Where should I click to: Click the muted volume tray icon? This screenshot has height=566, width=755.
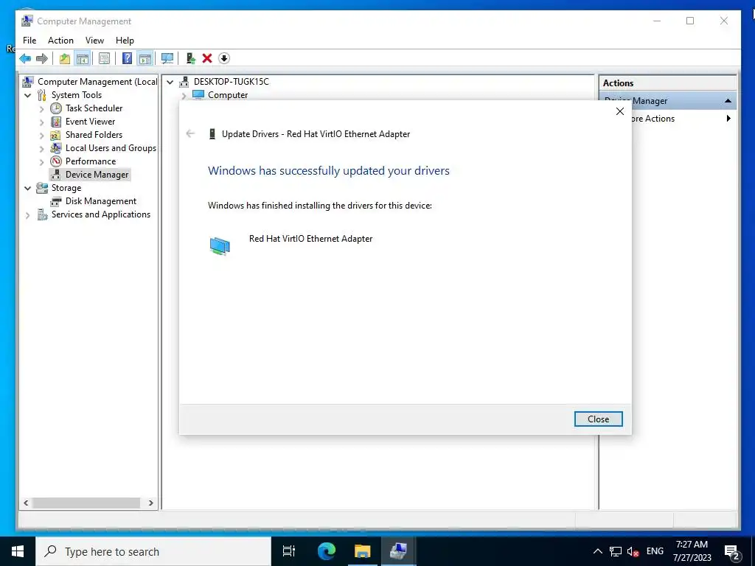pyautogui.click(x=633, y=551)
